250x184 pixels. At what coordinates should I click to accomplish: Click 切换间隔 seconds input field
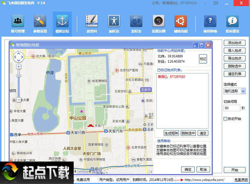(232, 108)
